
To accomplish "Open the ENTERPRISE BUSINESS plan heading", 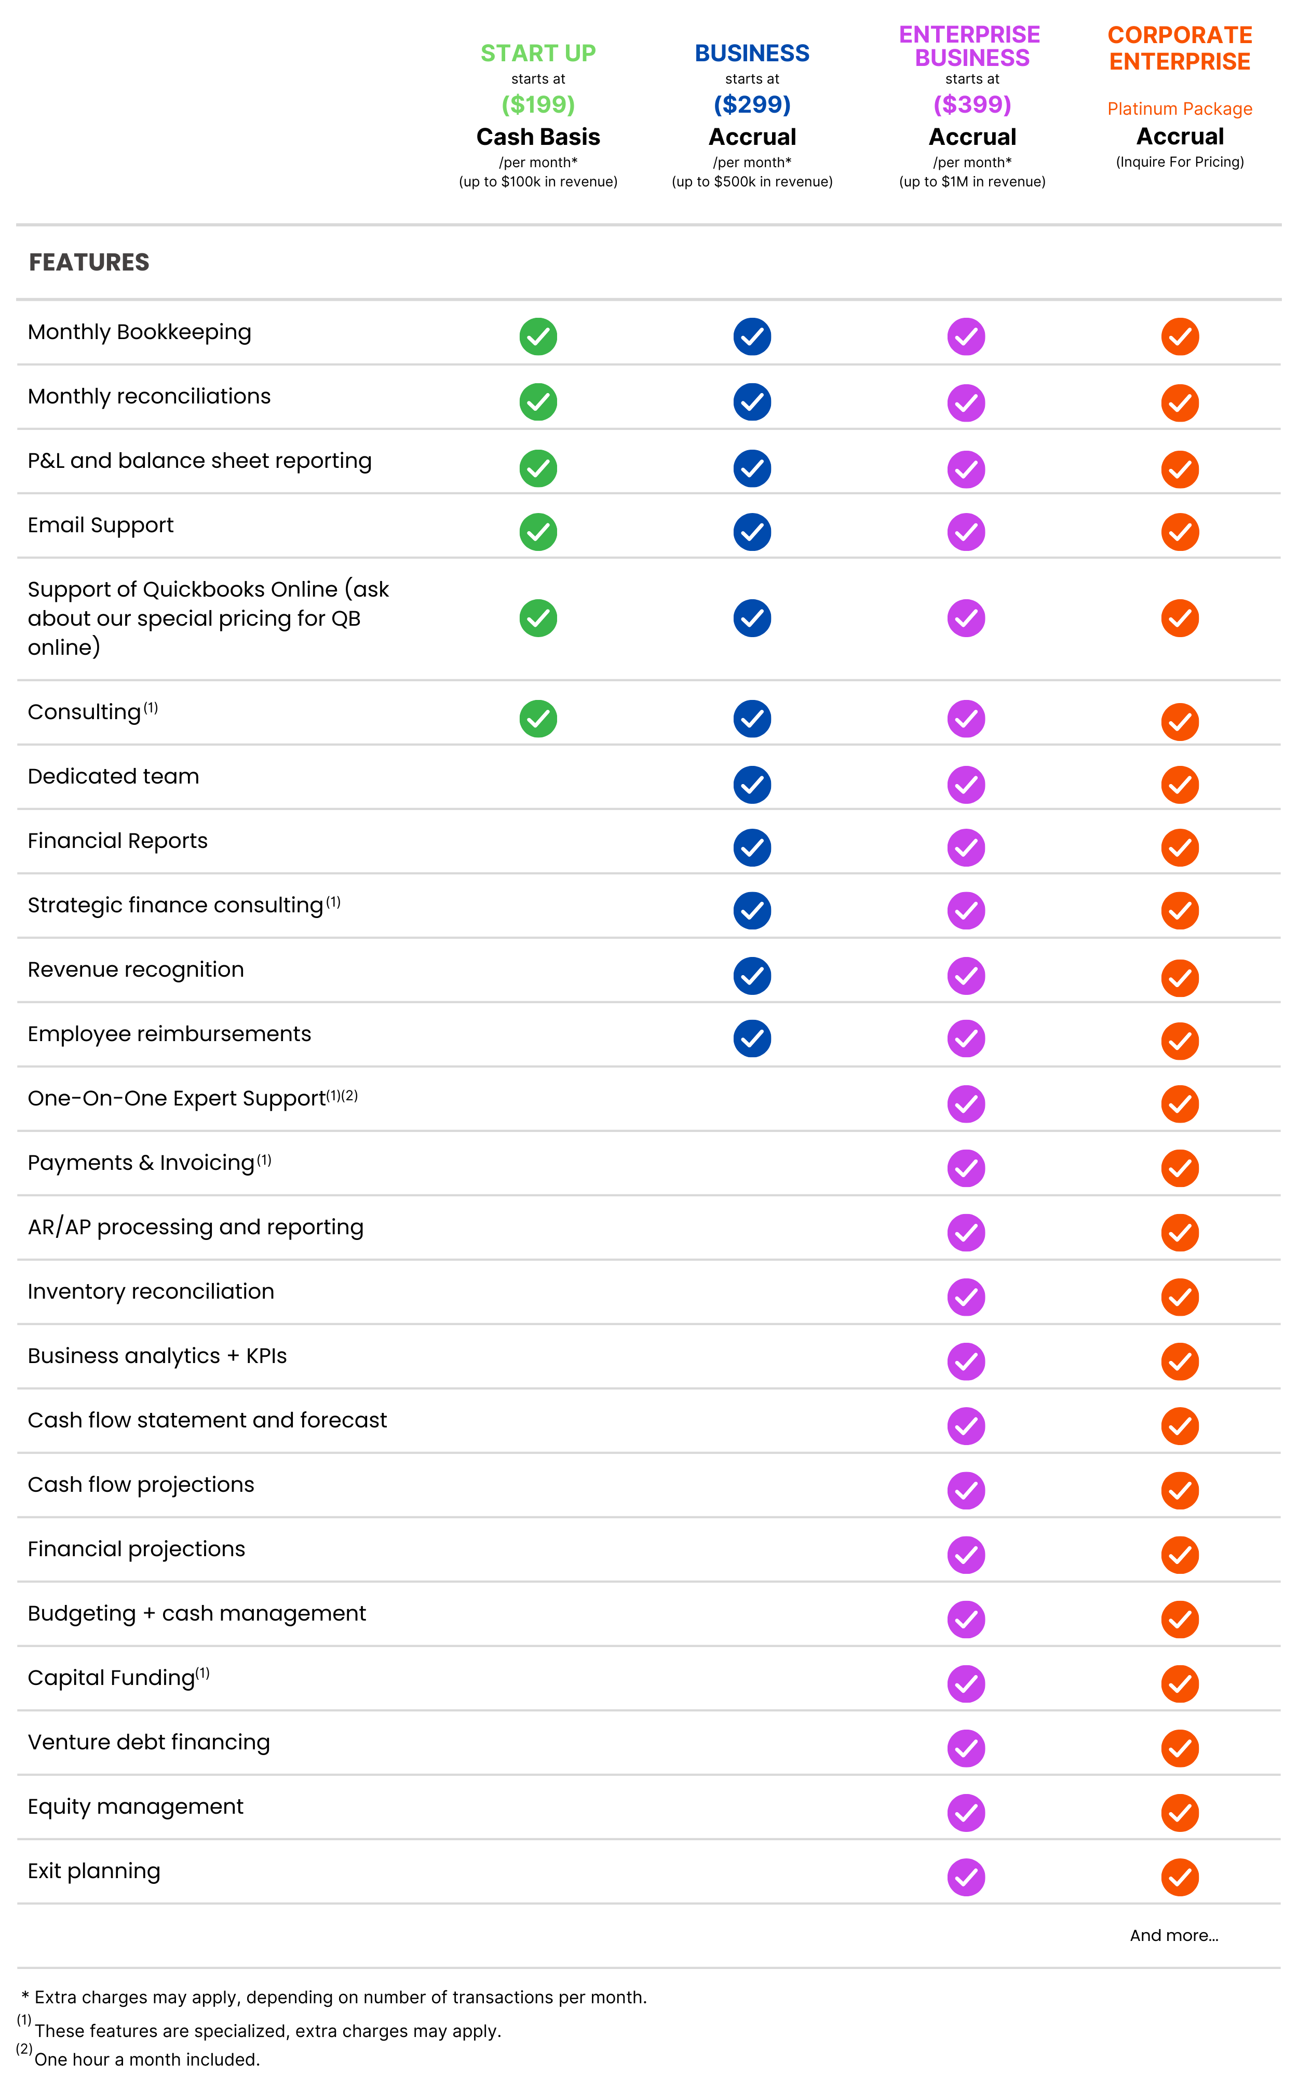I will click(970, 46).
